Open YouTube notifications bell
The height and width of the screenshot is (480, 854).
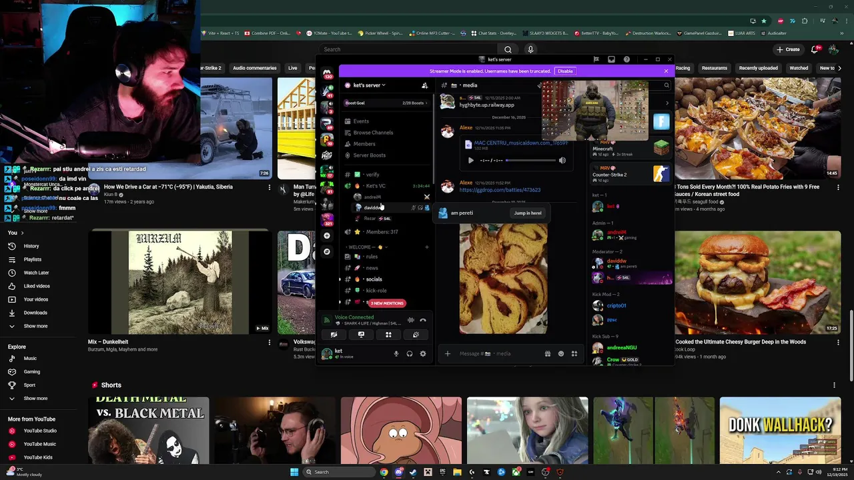(x=815, y=49)
